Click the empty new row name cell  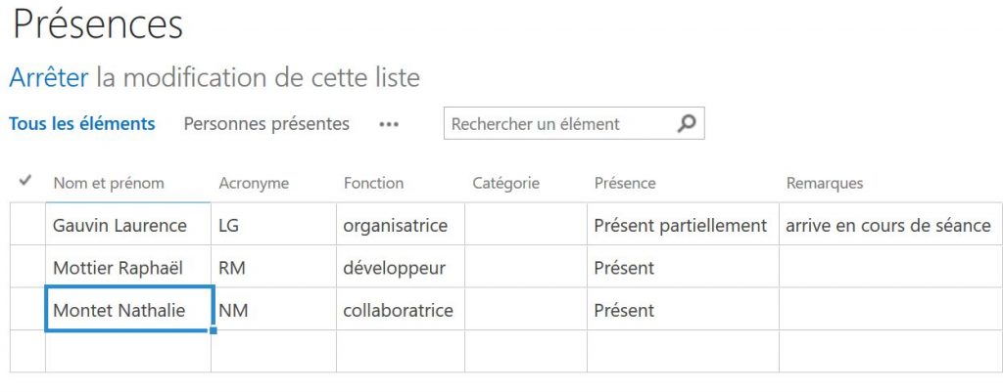pos(127,351)
